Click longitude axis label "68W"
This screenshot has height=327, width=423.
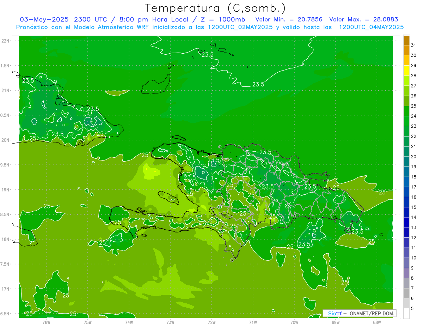point(376,322)
